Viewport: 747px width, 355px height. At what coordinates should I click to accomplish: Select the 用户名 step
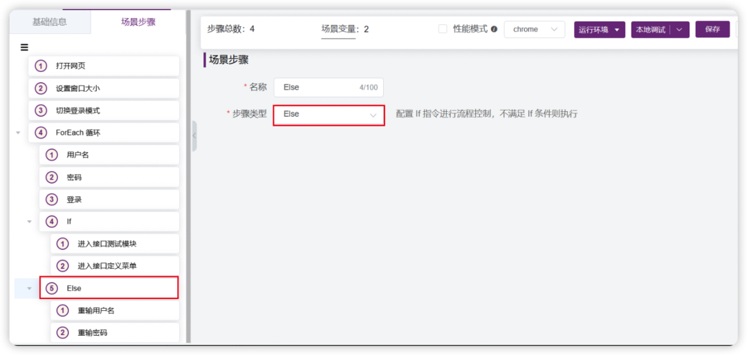pyautogui.click(x=109, y=155)
